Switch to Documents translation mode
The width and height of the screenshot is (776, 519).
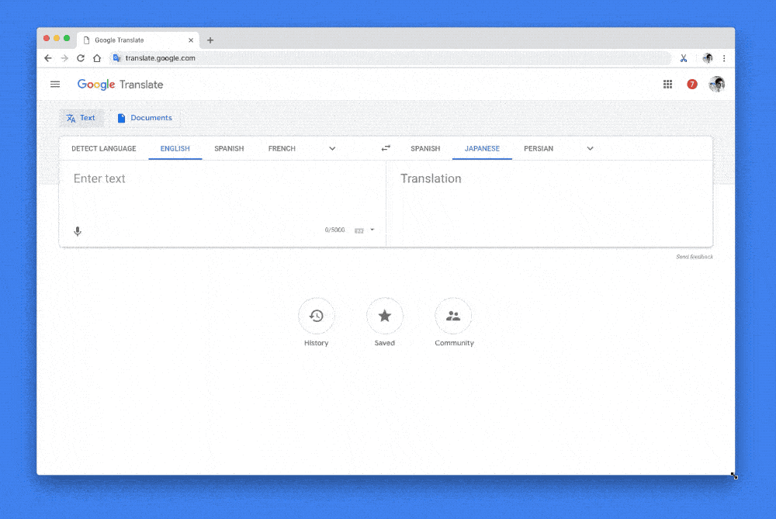(145, 118)
